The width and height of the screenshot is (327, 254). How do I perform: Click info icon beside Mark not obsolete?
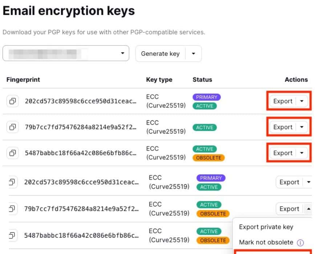300,242
